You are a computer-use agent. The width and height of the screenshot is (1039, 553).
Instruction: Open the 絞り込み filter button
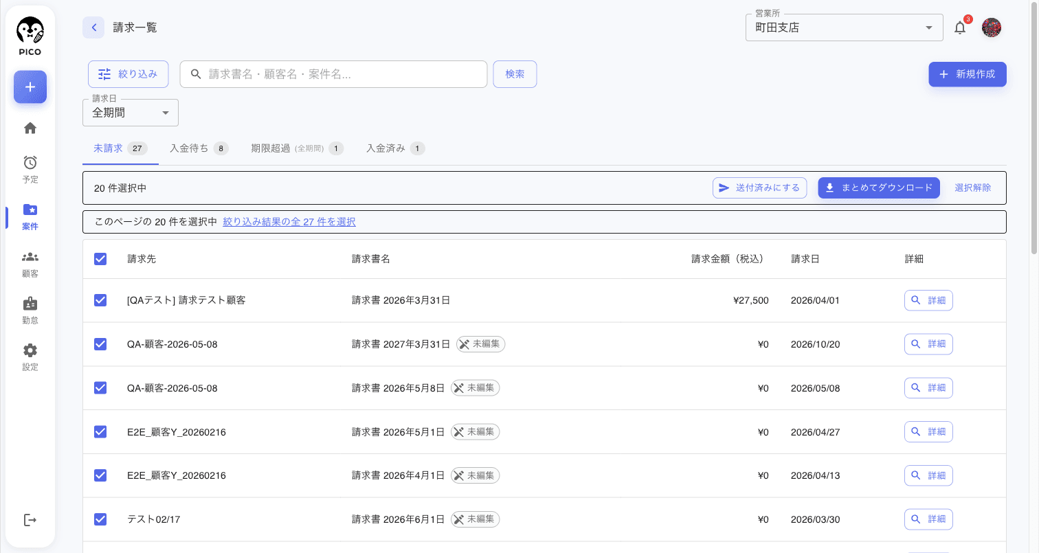129,74
